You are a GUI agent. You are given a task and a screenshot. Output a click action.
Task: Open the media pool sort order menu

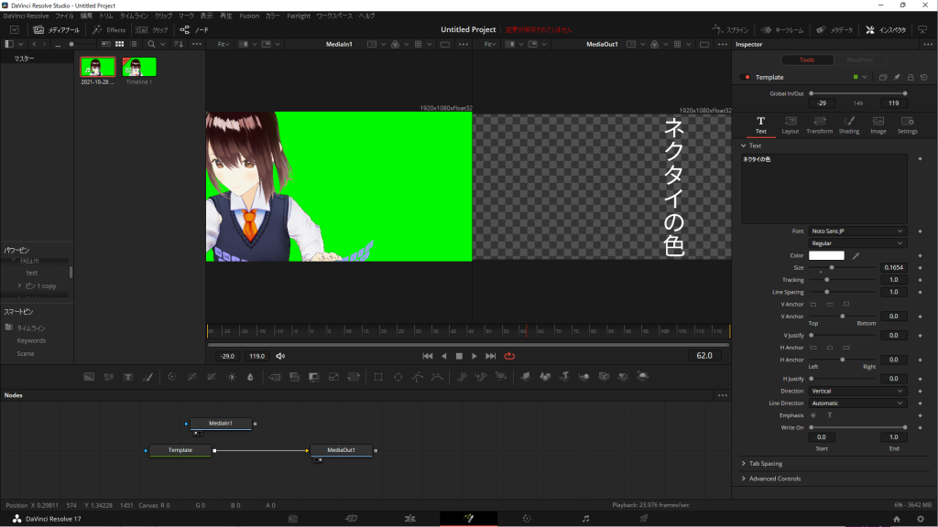coord(179,44)
